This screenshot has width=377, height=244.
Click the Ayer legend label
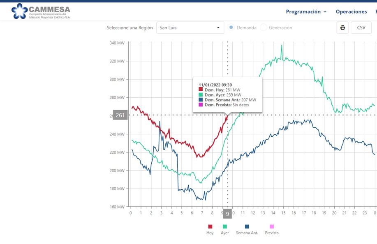[225, 233]
